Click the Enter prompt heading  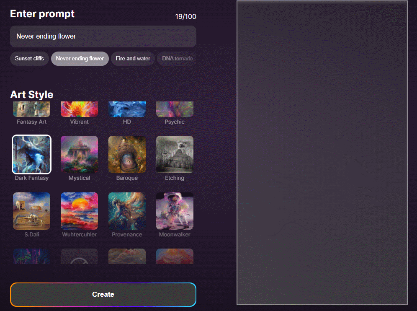pyautogui.click(x=42, y=14)
